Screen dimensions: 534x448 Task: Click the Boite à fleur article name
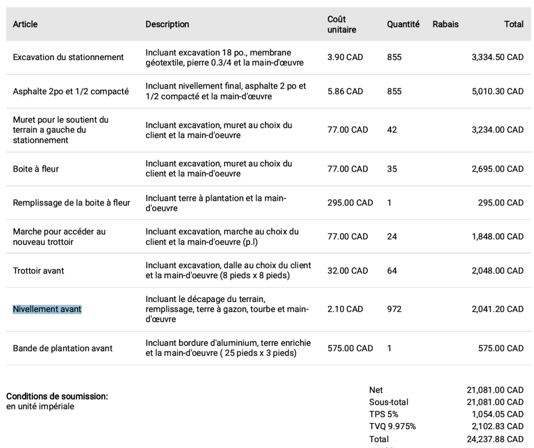(x=36, y=169)
